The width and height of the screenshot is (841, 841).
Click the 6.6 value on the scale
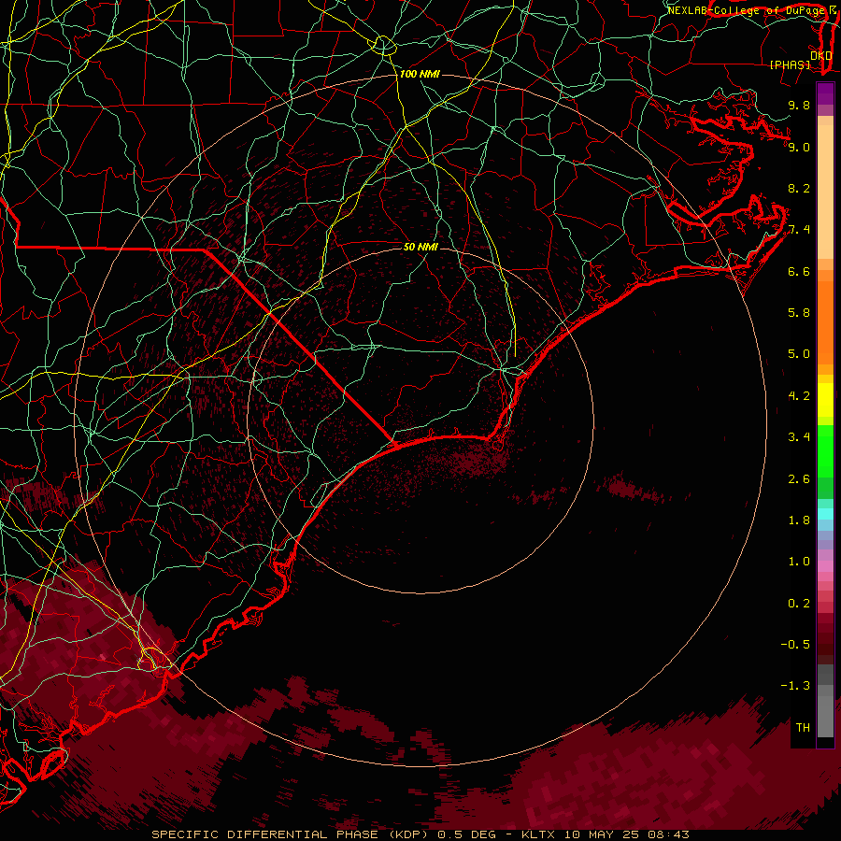799,272
